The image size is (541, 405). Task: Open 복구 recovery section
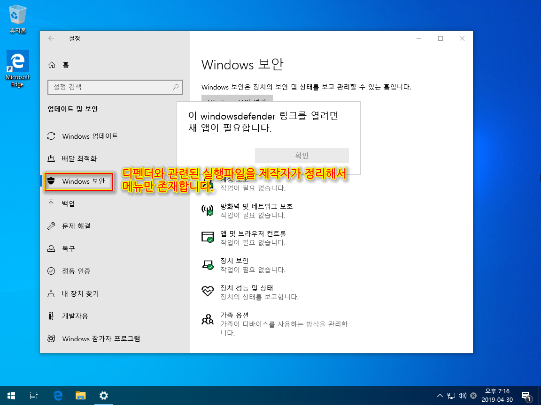pyautogui.click(x=115, y=248)
